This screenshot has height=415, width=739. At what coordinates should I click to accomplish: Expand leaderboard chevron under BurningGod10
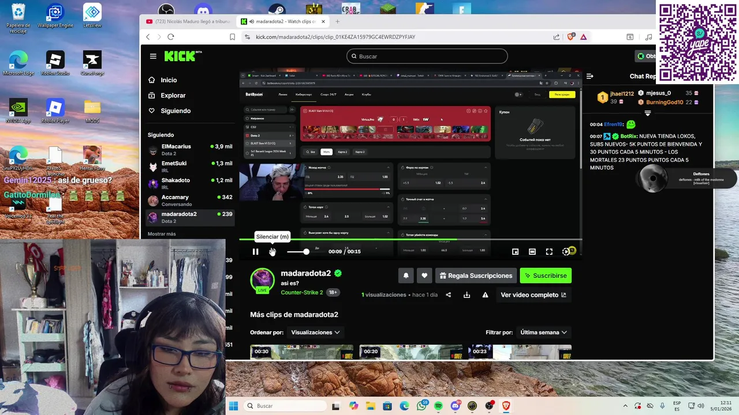[x=648, y=114]
